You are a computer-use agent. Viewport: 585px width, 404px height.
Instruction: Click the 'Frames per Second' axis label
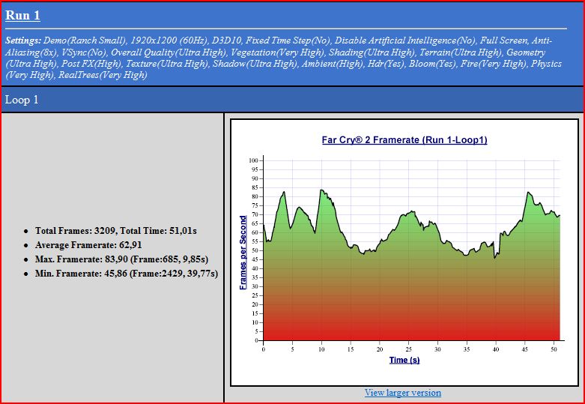(243, 253)
